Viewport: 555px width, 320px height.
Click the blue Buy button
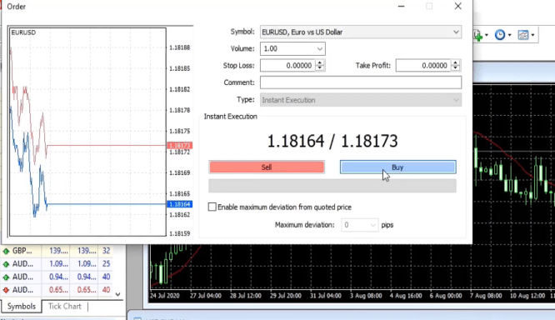point(397,167)
